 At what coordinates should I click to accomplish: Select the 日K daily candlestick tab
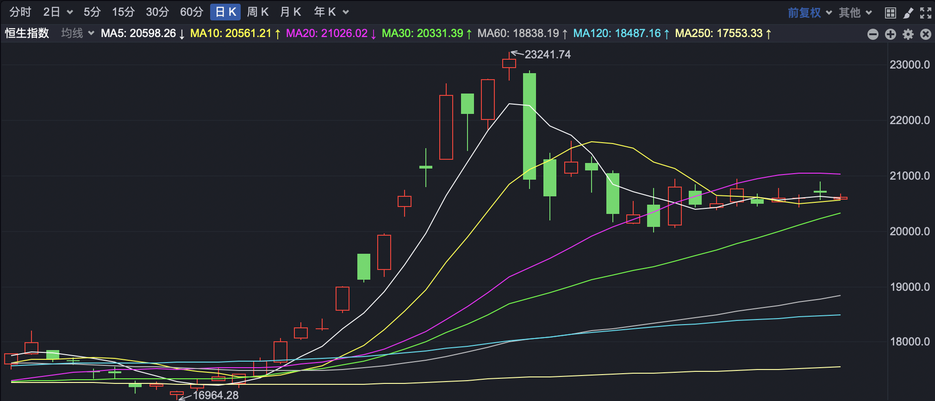click(x=225, y=12)
